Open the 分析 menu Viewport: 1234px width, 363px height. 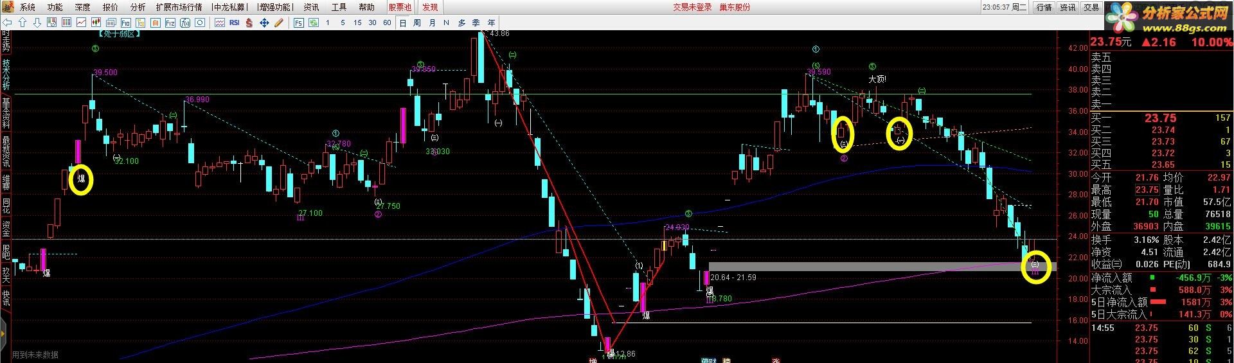tap(138, 7)
